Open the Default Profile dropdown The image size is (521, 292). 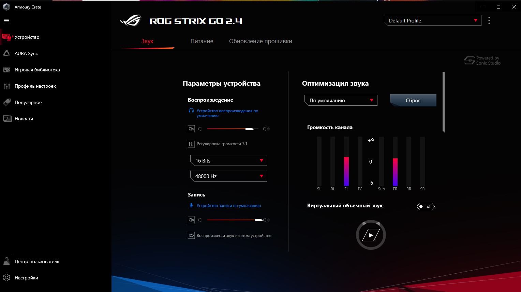pyautogui.click(x=433, y=20)
